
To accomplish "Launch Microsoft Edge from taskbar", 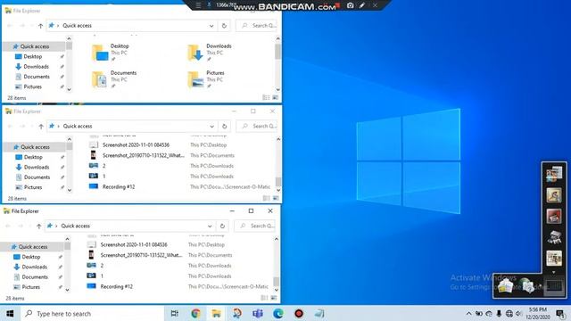I will point(278,313).
